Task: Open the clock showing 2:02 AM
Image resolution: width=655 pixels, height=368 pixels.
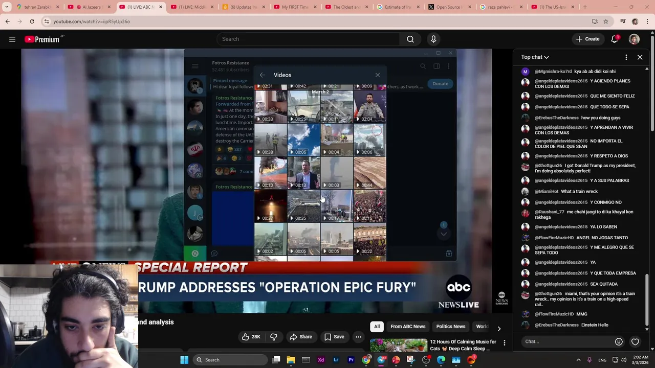Action: (x=640, y=360)
